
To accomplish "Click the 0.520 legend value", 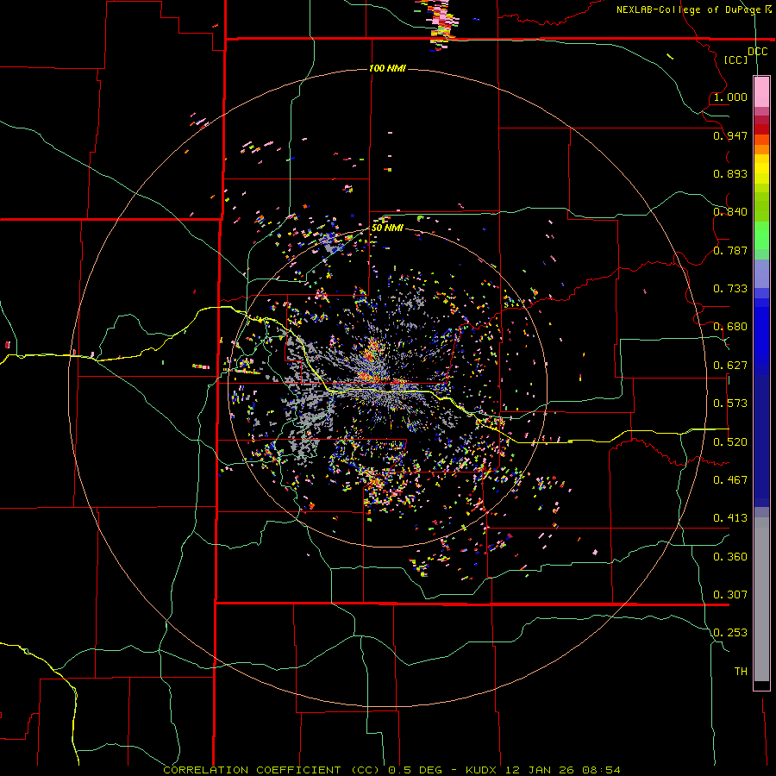I will (x=730, y=442).
